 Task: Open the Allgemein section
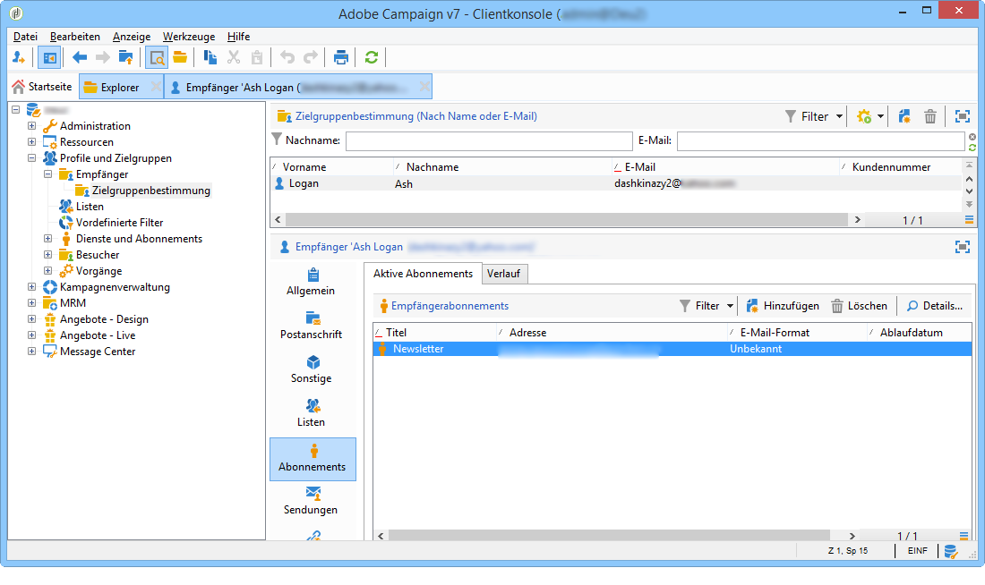tap(311, 283)
